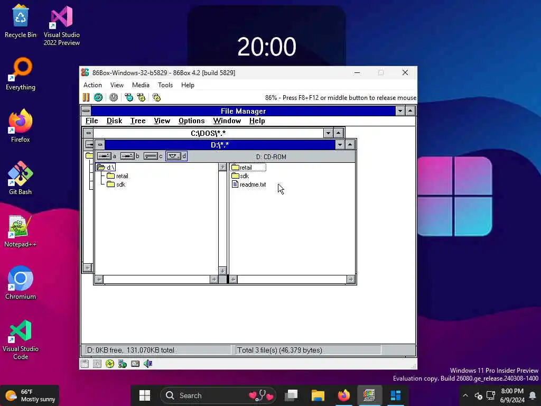Open the 86Box Tools menu
Viewport: 541px width, 406px height.
165,85
